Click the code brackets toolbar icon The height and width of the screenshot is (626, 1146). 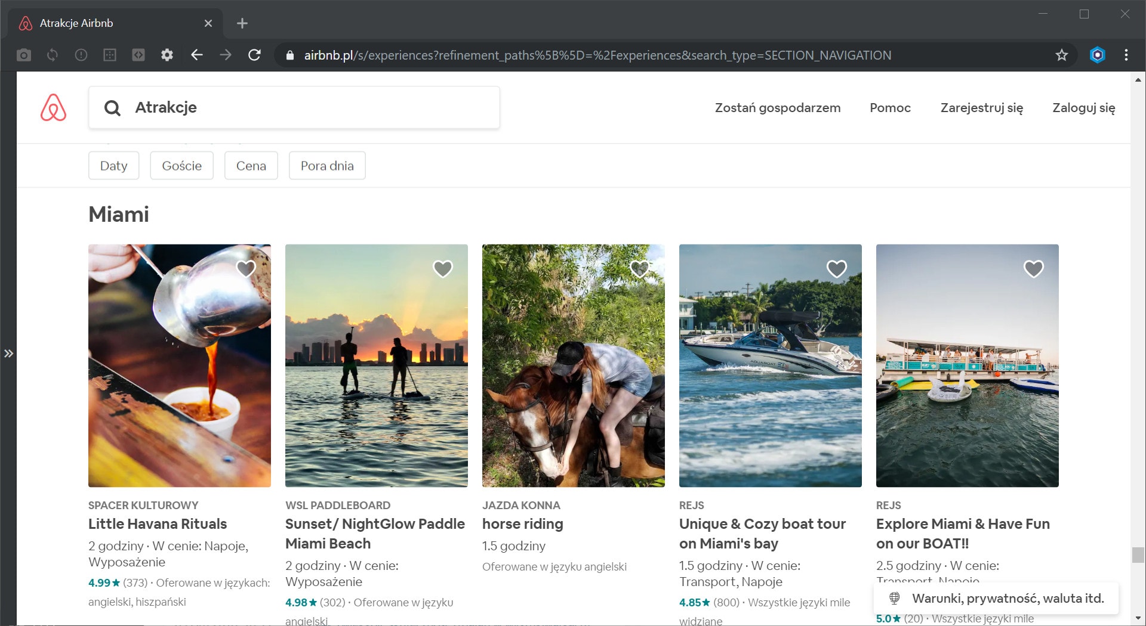(138, 55)
